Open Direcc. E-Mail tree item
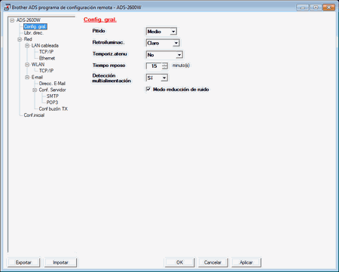This screenshot has height=272, width=339. [x=52, y=84]
